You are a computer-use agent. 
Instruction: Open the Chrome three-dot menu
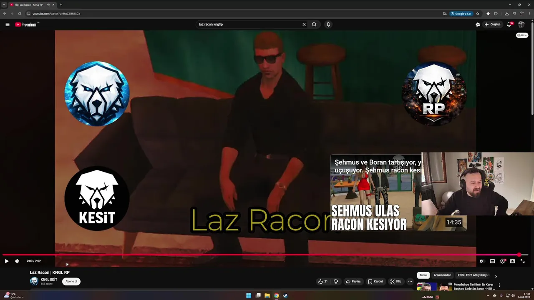pyautogui.click(x=530, y=14)
